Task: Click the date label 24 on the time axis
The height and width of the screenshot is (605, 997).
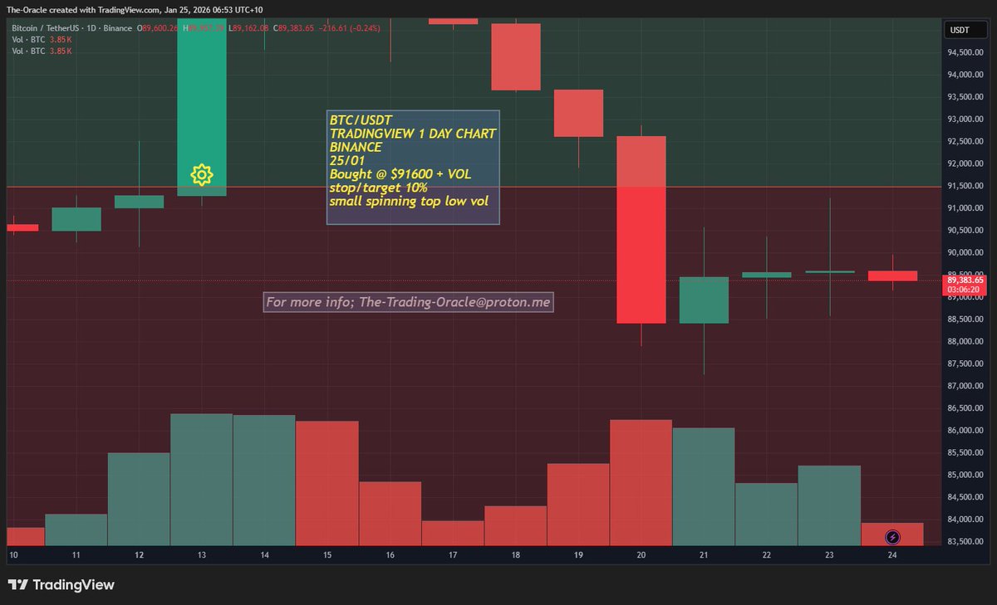Action: tap(891, 554)
